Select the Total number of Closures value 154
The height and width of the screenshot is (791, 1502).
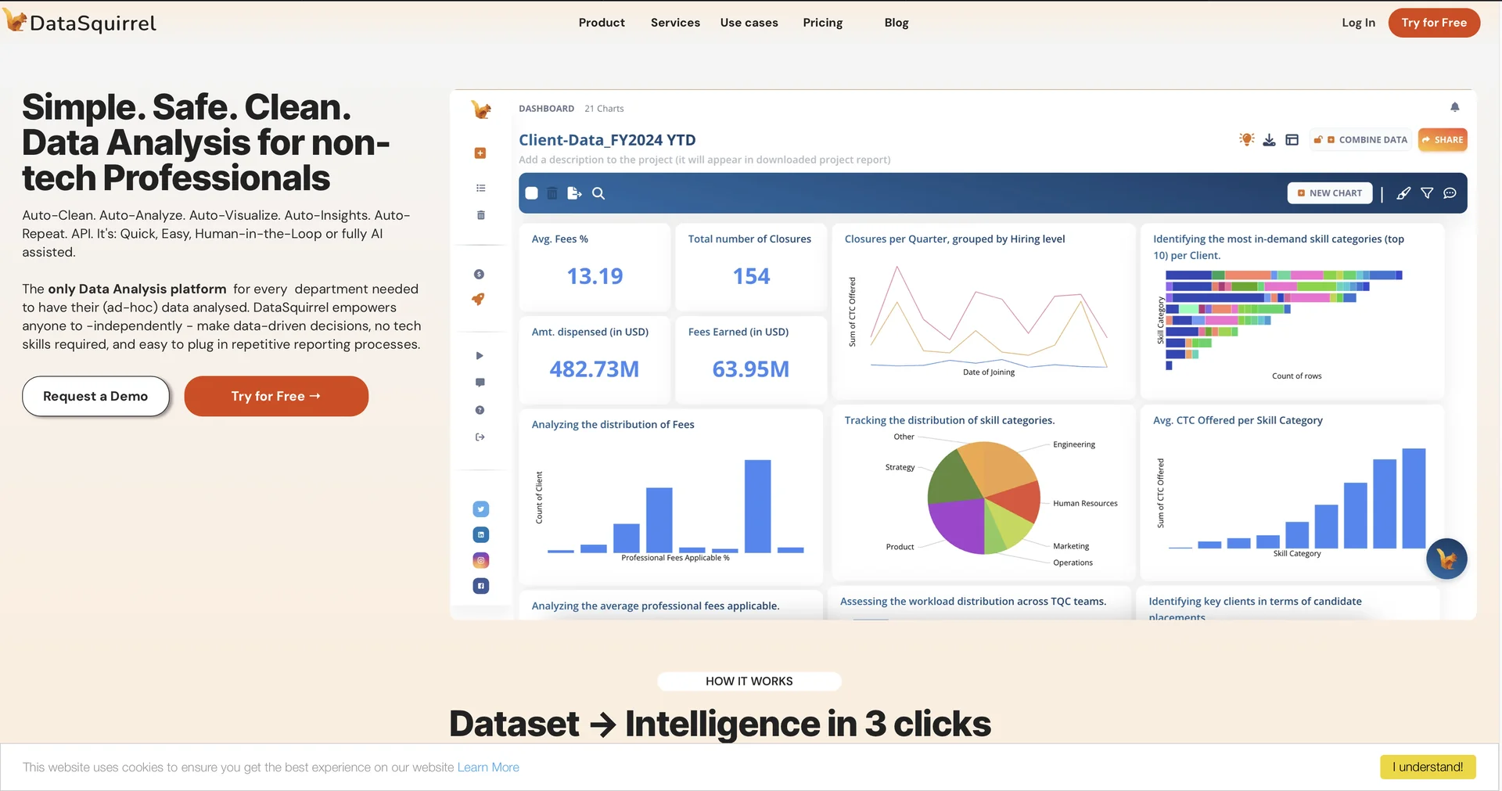click(751, 276)
